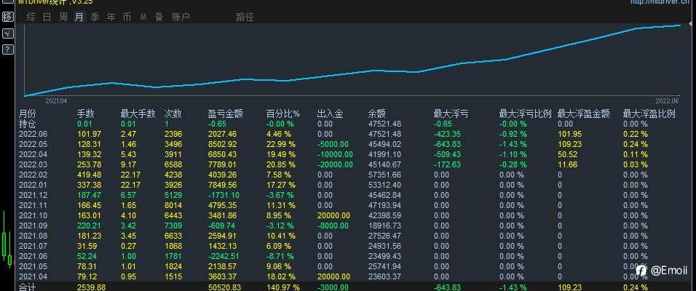Click the 路径 path button
This screenshot has width=696, height=291.
245,17
